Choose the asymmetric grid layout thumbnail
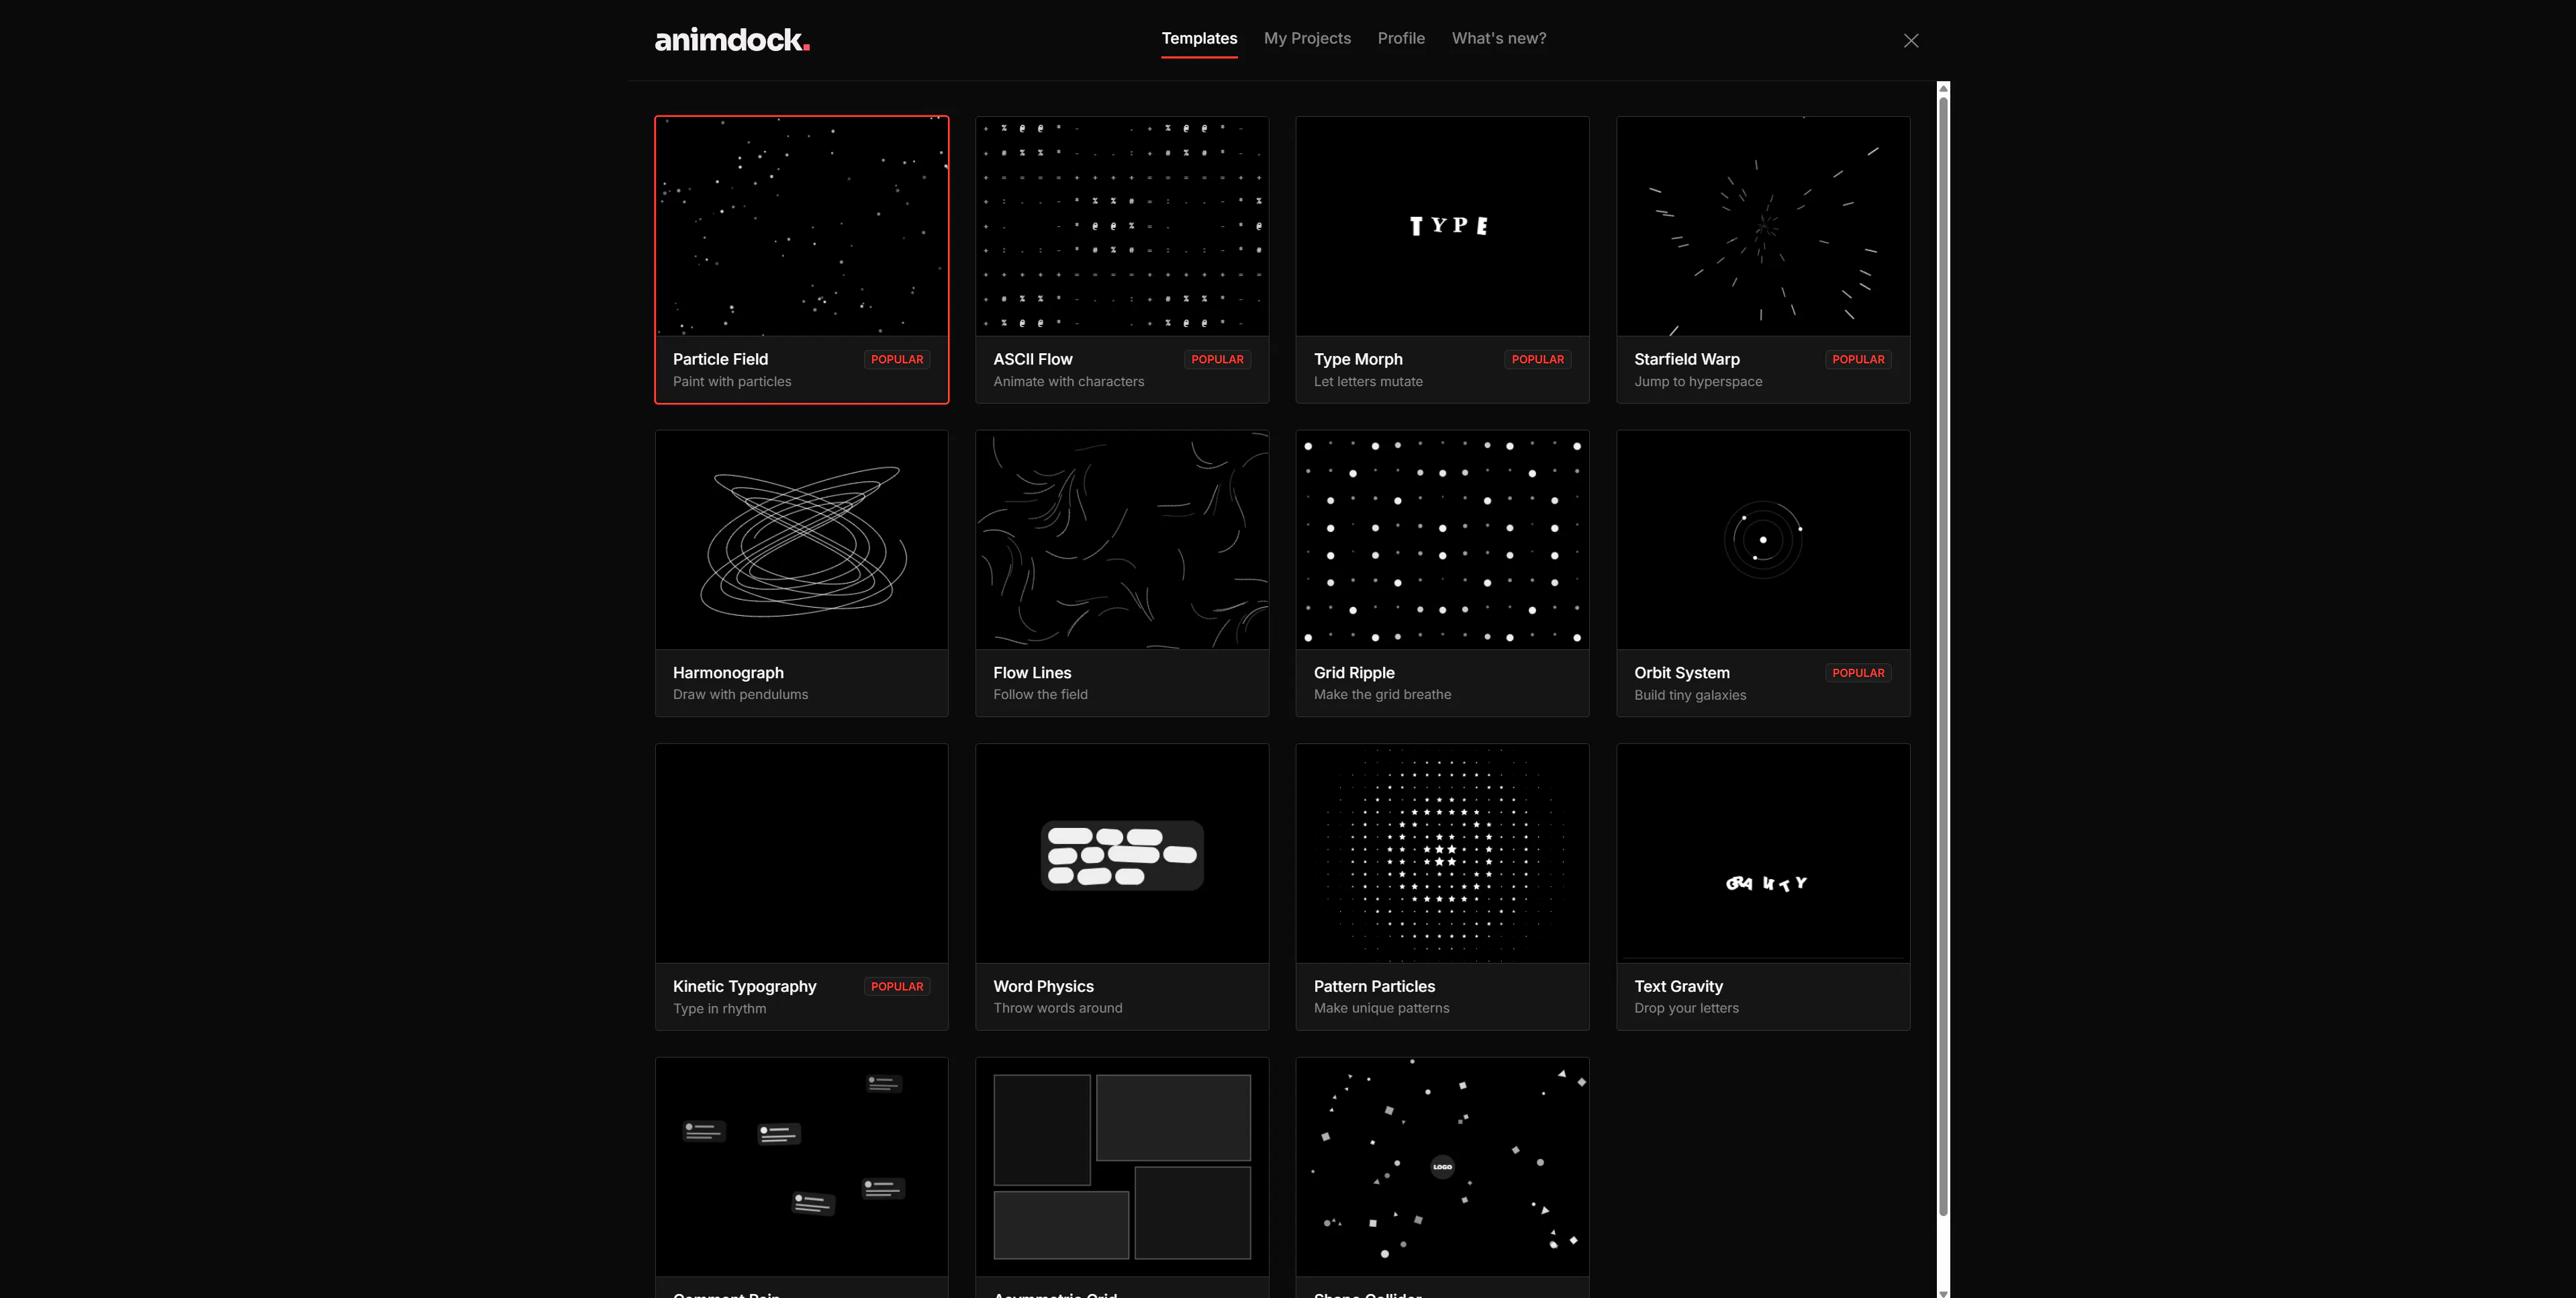2576x1298 pixels. tap(1122, 1167)
